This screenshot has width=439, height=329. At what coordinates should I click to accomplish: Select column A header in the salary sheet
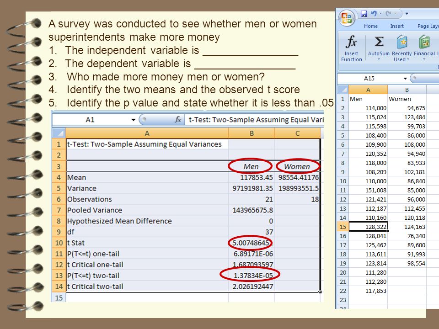[x=368, y=90]
